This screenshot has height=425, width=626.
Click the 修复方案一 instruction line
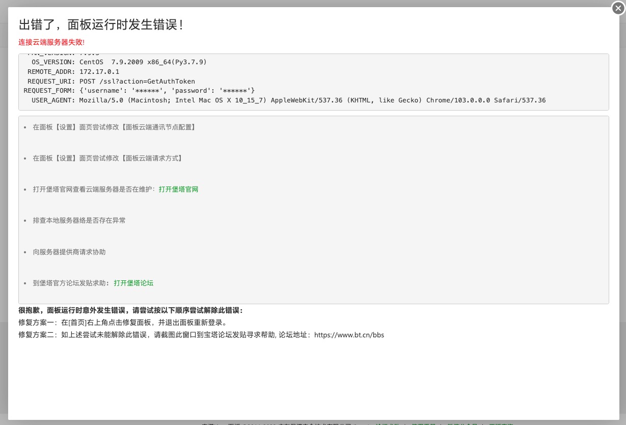[x=123, y=323]
